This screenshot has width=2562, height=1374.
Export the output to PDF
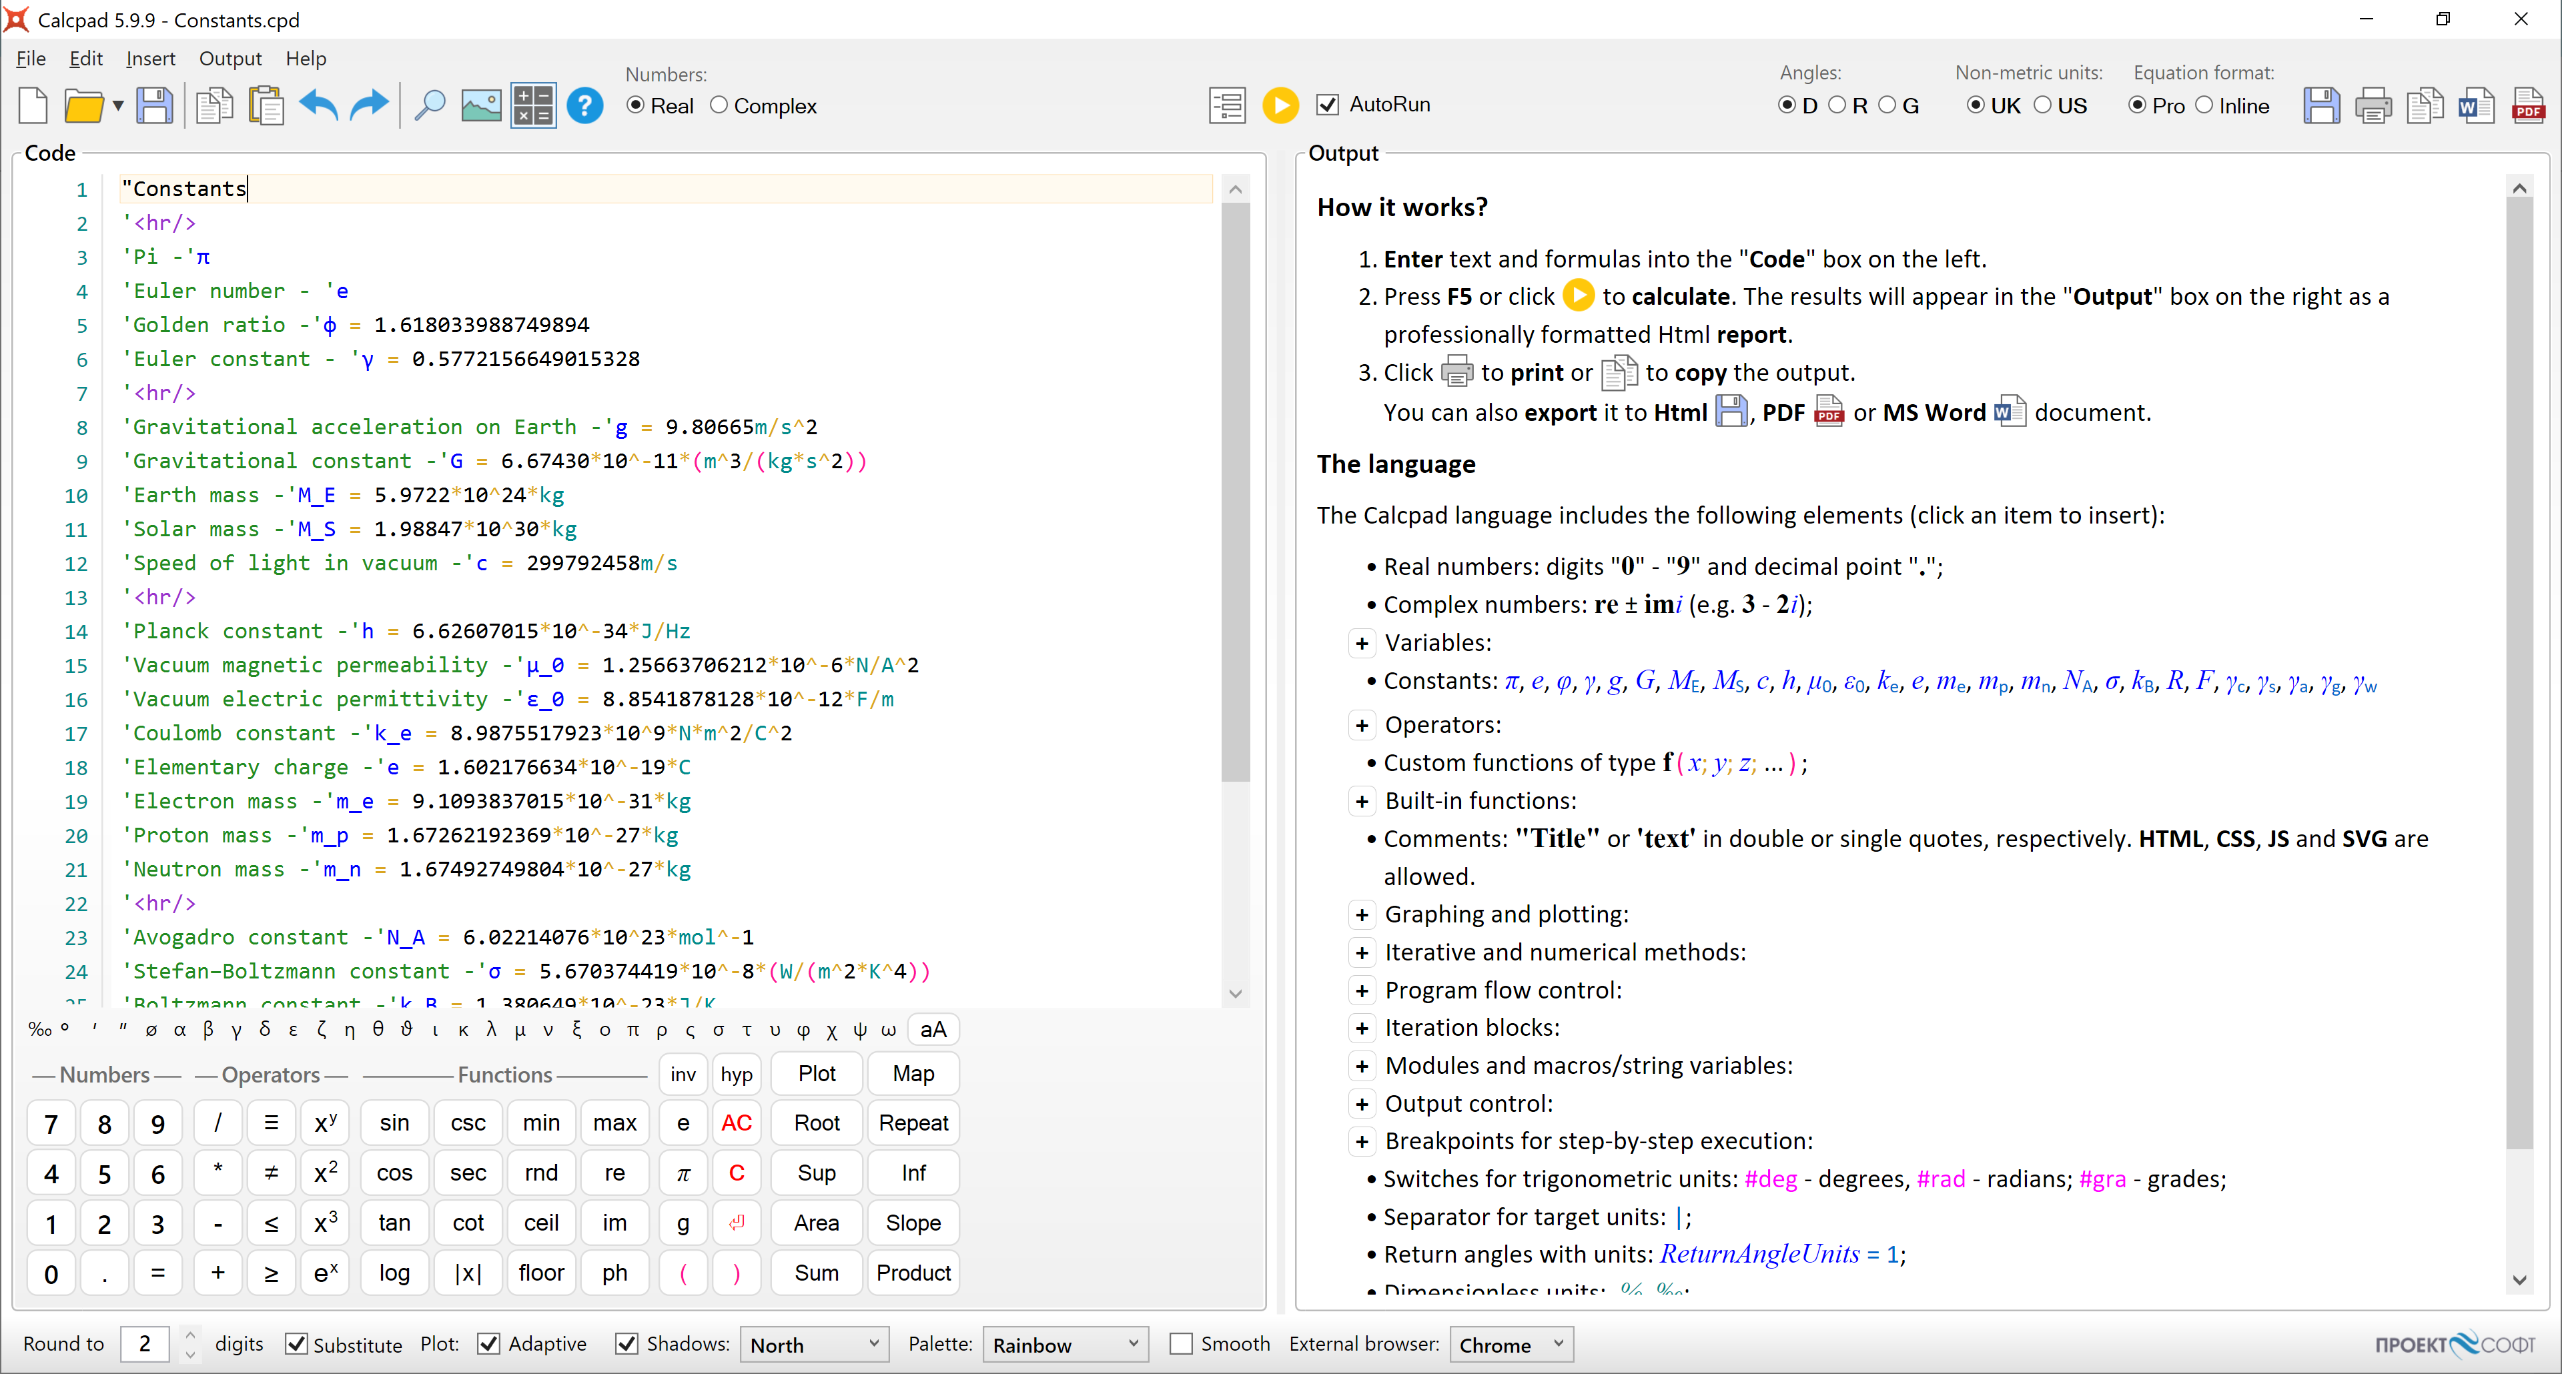coord(2530,105)
